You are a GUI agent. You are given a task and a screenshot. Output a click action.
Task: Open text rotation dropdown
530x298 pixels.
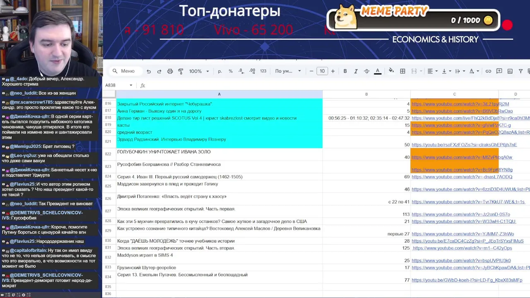(x=473, y=71)
